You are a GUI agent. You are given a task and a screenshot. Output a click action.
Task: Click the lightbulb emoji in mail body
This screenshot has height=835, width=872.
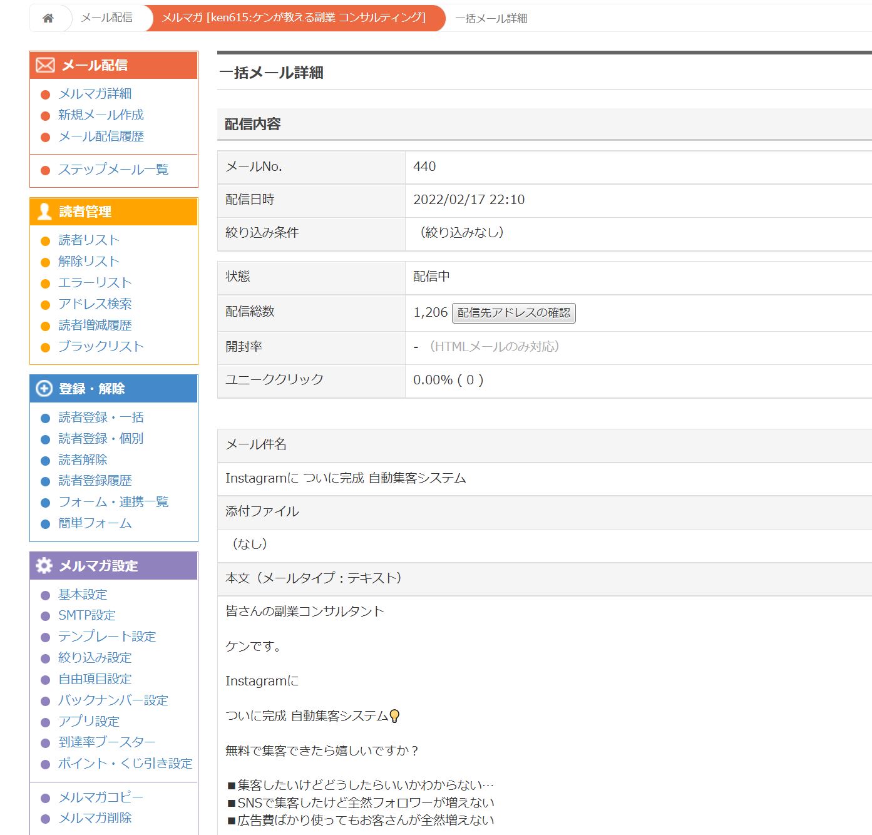[394, 716]
